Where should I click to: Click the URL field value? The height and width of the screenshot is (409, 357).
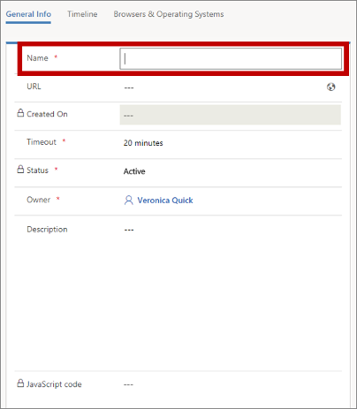pos(129,87)
